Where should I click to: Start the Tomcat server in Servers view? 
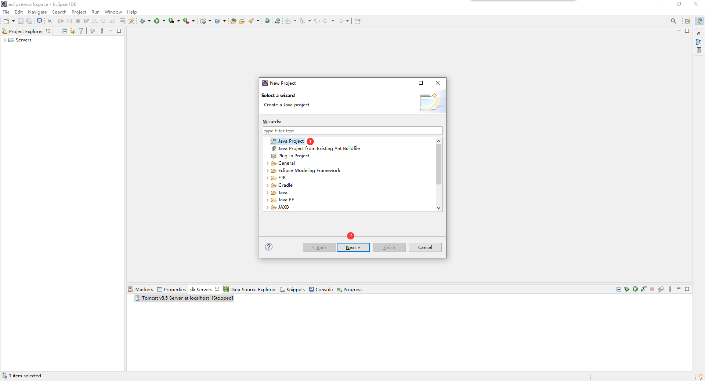click(x=635, y=289)
